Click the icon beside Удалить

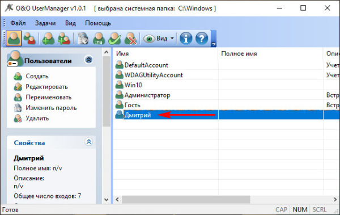pos(18,119)
